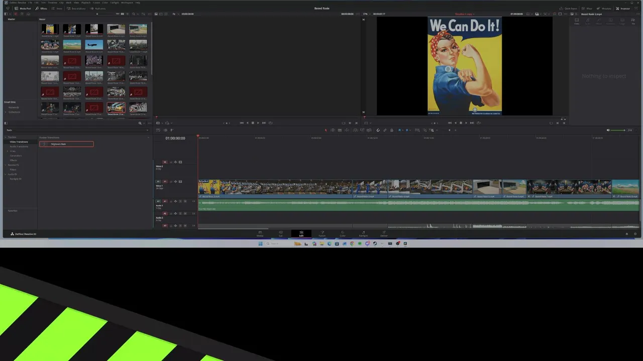The image size is (643, 361).
Task: Adjust the timeline volume slider
Action: point(617,130)
